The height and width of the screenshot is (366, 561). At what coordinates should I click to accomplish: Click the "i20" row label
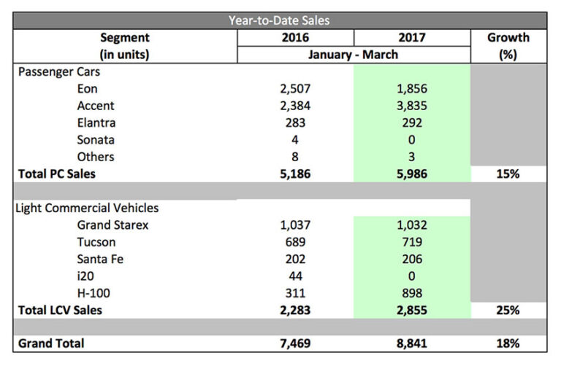[85, 276]
